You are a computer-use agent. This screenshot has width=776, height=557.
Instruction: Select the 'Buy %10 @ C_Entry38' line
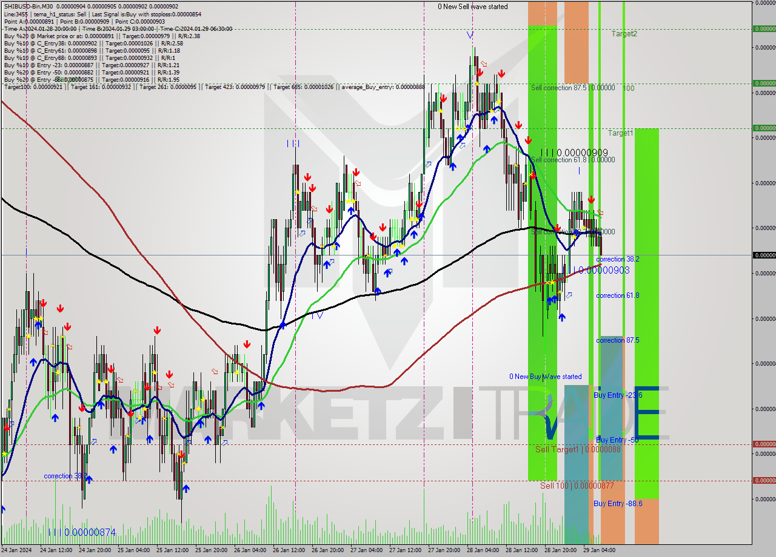coord(93,43)
